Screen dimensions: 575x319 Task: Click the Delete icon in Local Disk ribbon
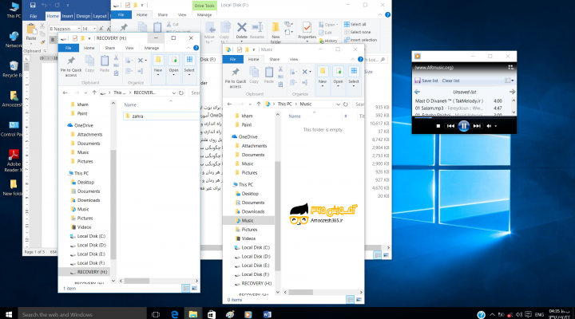[x=241, y=30]
